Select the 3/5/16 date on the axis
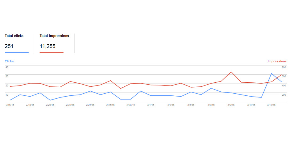Screen dimensions: 291x145 click(191, 105)
